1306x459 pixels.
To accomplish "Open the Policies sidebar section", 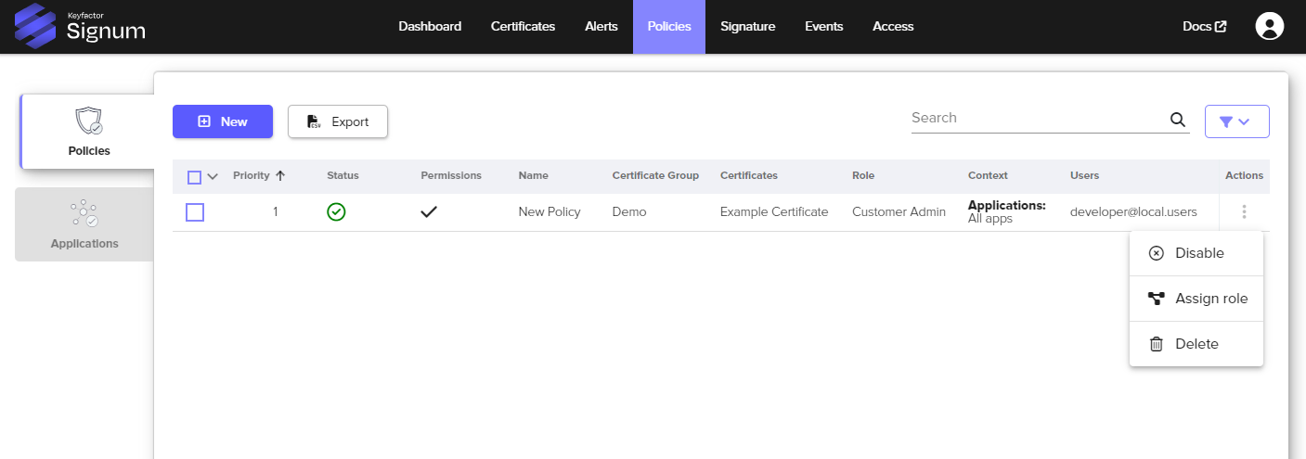I will pyautogui.click(x=88, y=132).
